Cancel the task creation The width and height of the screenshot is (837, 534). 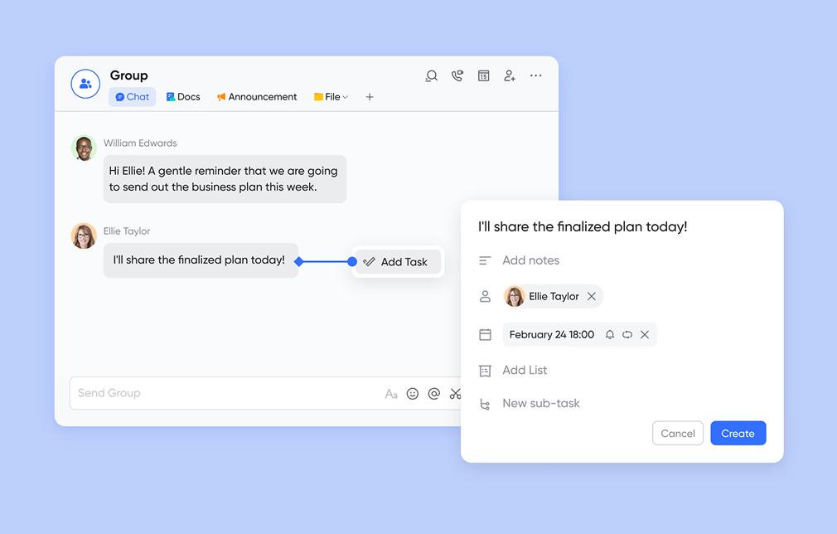[x=678, y=434]
